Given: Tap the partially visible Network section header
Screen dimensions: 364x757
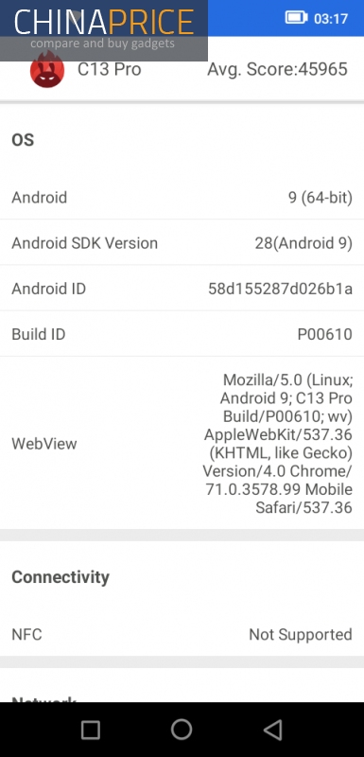Looking at the screenshot, I should pos(43,699).
